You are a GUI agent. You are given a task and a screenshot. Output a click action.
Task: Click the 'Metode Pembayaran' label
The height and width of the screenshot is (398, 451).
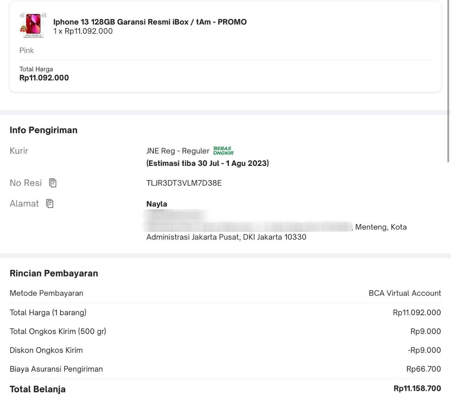pos(47,293)
